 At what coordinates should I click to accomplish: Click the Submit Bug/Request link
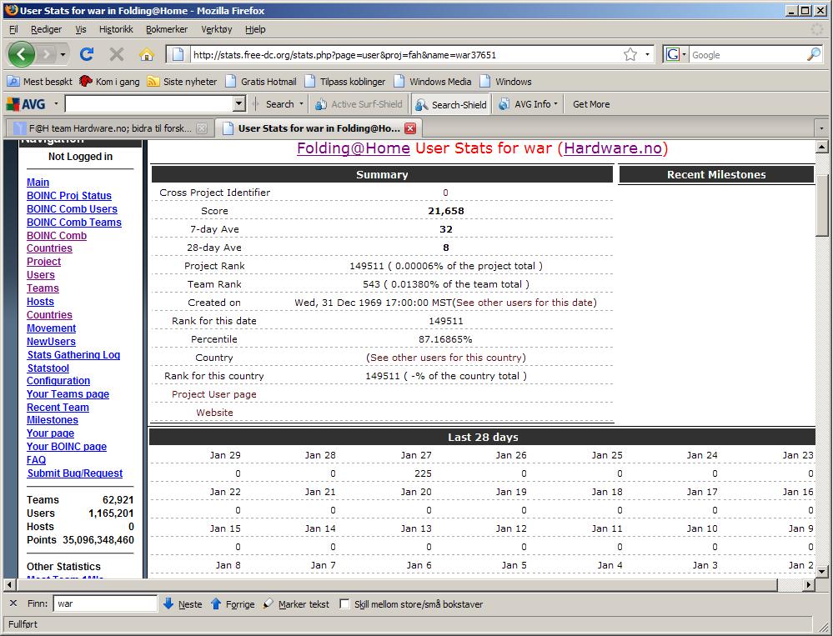75,473
